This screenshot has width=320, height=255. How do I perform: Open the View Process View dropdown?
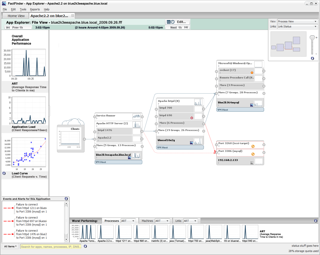tap(297, 21)
